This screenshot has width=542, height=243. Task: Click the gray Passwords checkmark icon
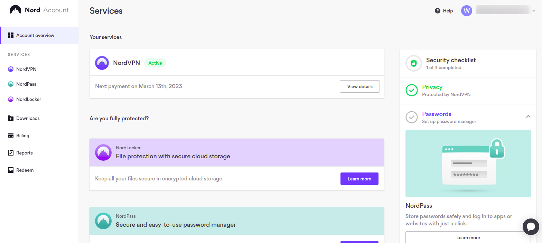(411, 117)
